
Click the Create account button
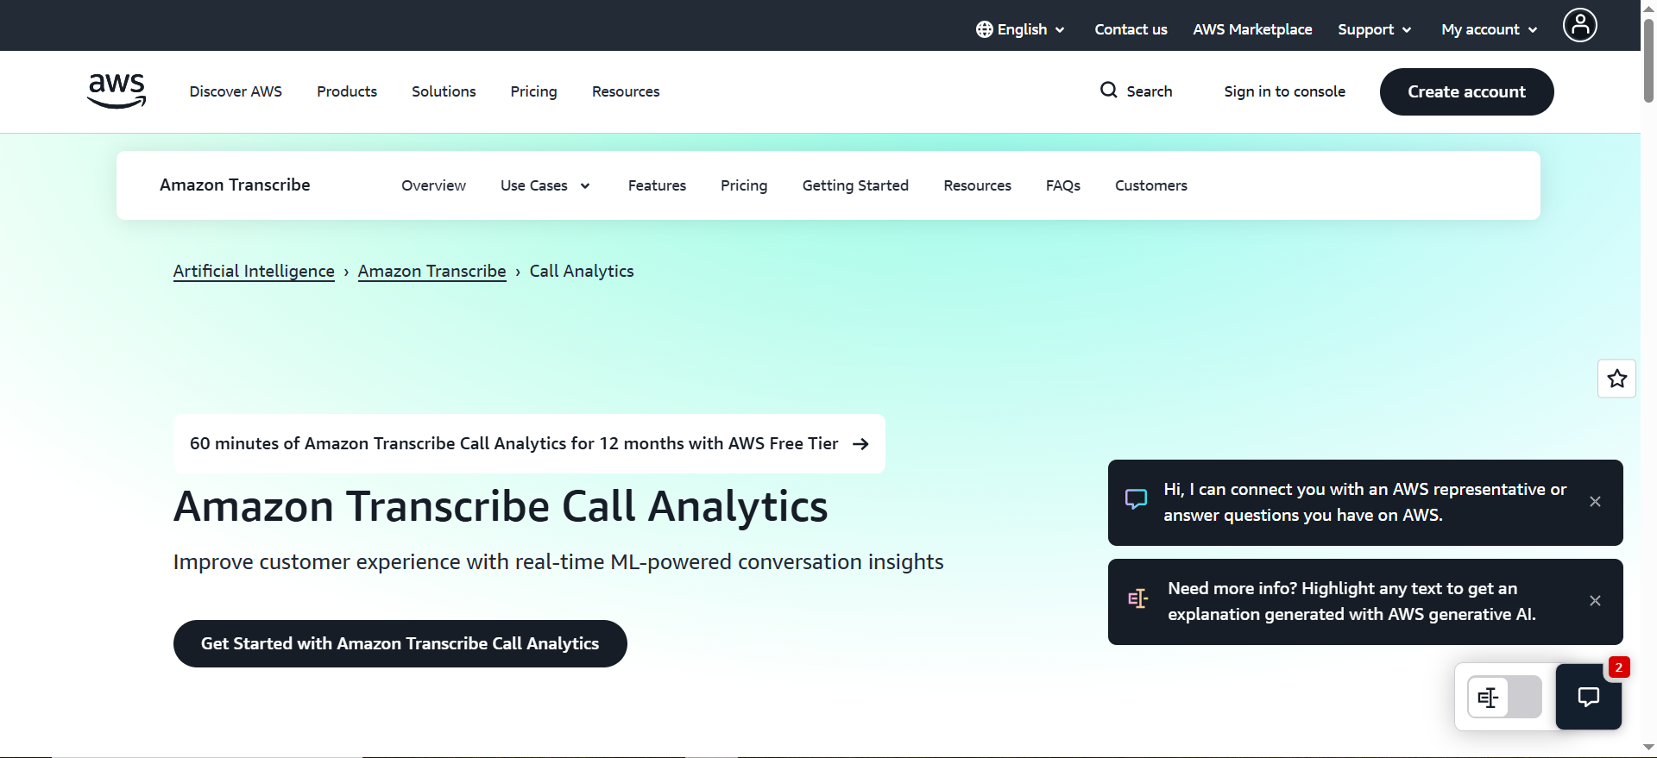click(1466, 91)
